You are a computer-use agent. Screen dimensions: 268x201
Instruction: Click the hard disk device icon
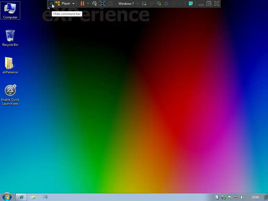[x=144, y=3]
